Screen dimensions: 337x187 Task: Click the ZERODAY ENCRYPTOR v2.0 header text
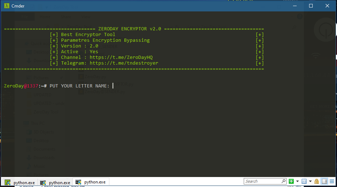pos(130,29)
